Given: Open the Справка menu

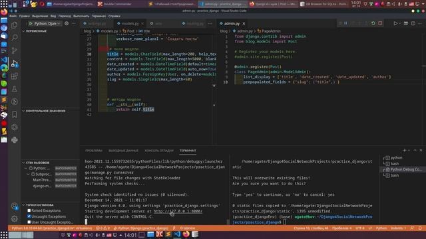Looking at the screenshot, I should (114, 16).
